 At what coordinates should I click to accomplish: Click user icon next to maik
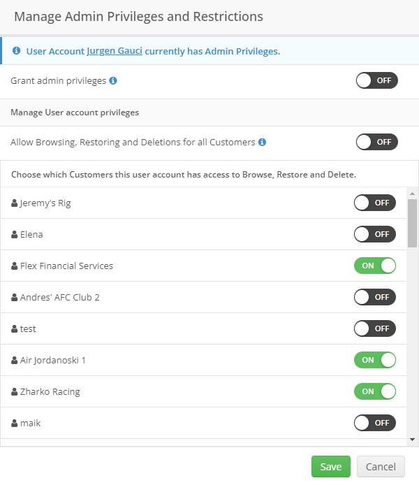(14, 423)
